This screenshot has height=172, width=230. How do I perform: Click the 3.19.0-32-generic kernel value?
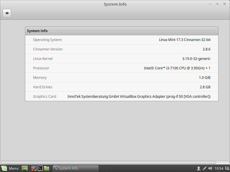coord(196,59)
